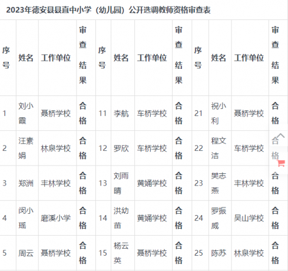288x271 pixels.
Task: Select 郑洲 in row 3
Action: pyautogui.click(x=26, y=183)
